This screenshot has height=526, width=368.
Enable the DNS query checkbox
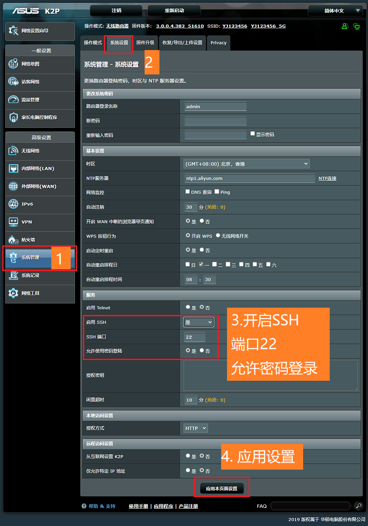click(188, 192)
